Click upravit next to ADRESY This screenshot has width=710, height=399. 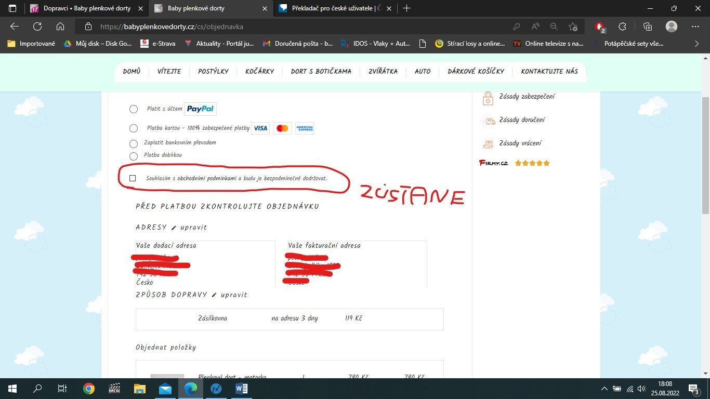pos(193,228)
